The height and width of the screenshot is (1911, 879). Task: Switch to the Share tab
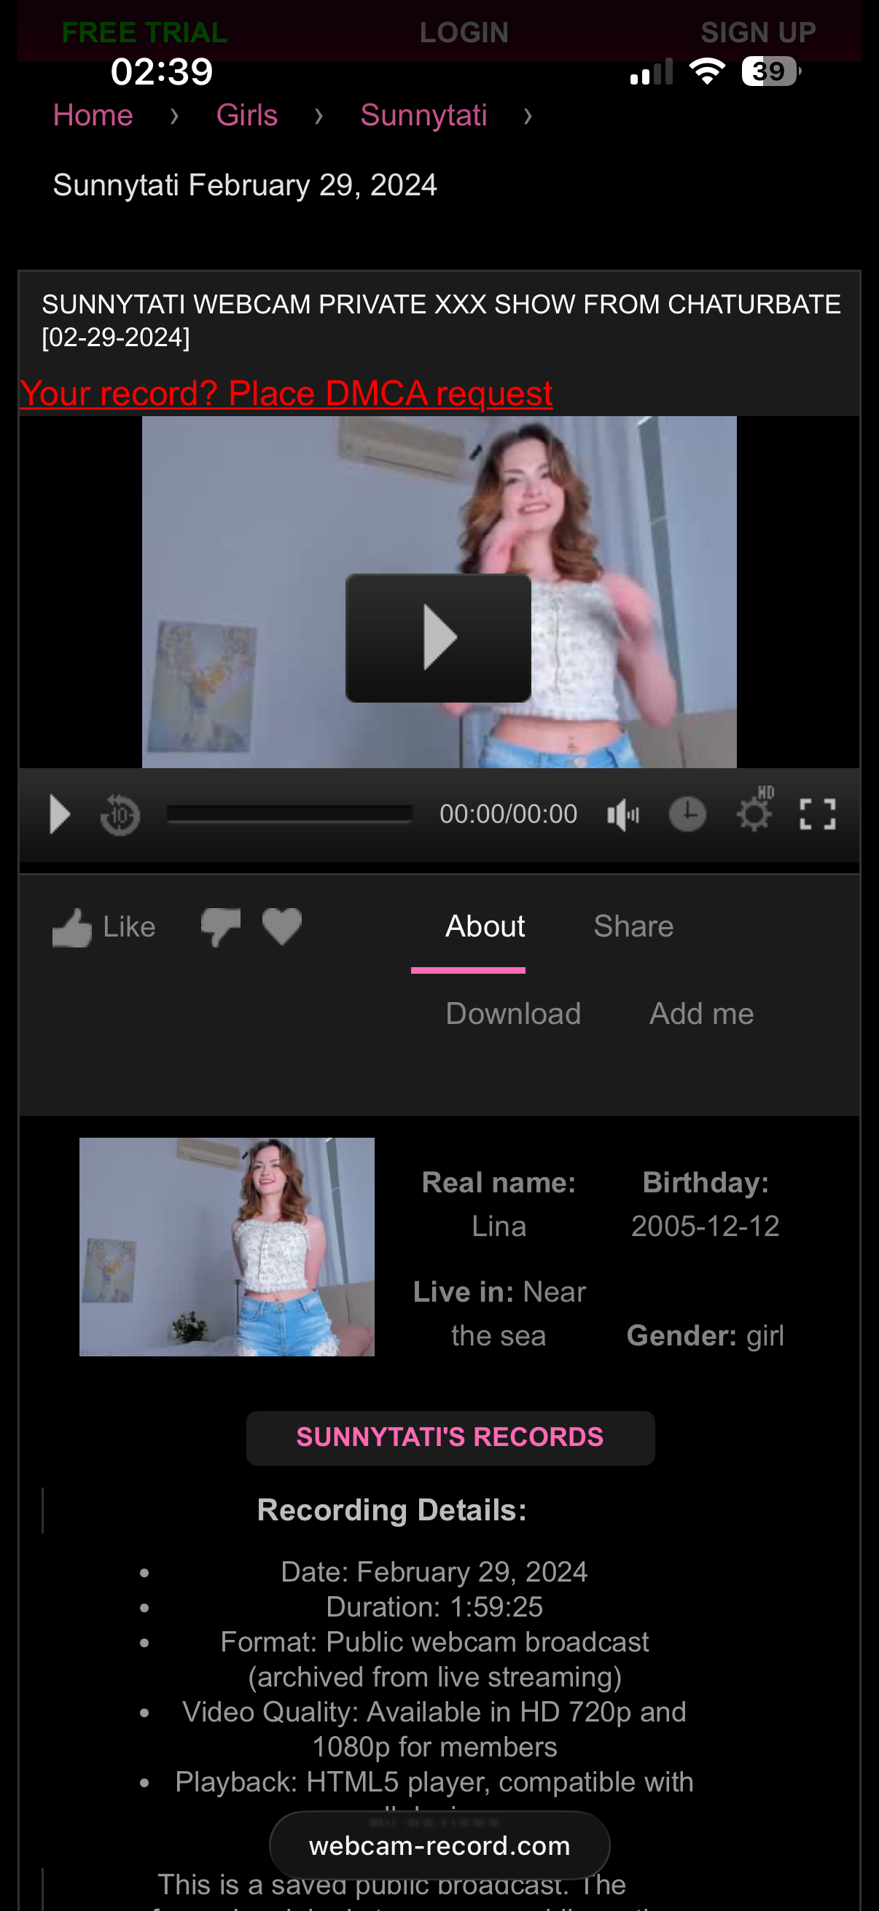633,926
